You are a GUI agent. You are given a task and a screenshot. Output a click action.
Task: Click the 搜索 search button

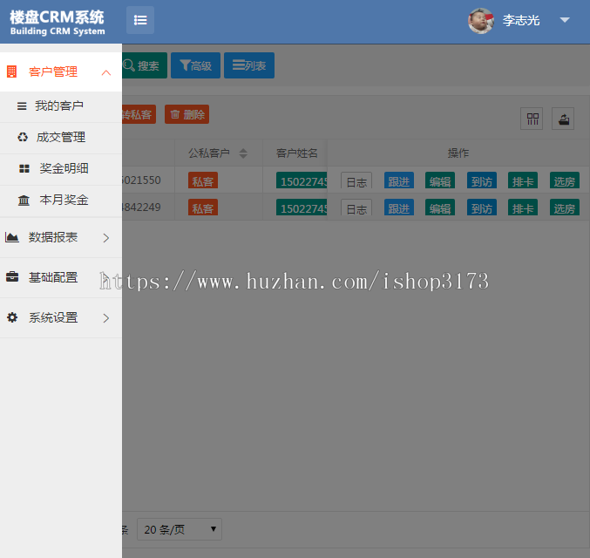coord(141,65)
